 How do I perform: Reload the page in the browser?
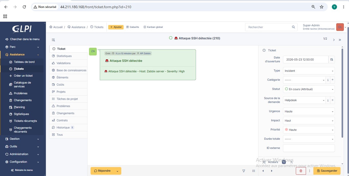tap(24, 7)
